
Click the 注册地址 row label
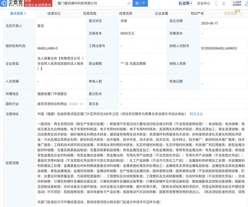[x=12, y=114]
